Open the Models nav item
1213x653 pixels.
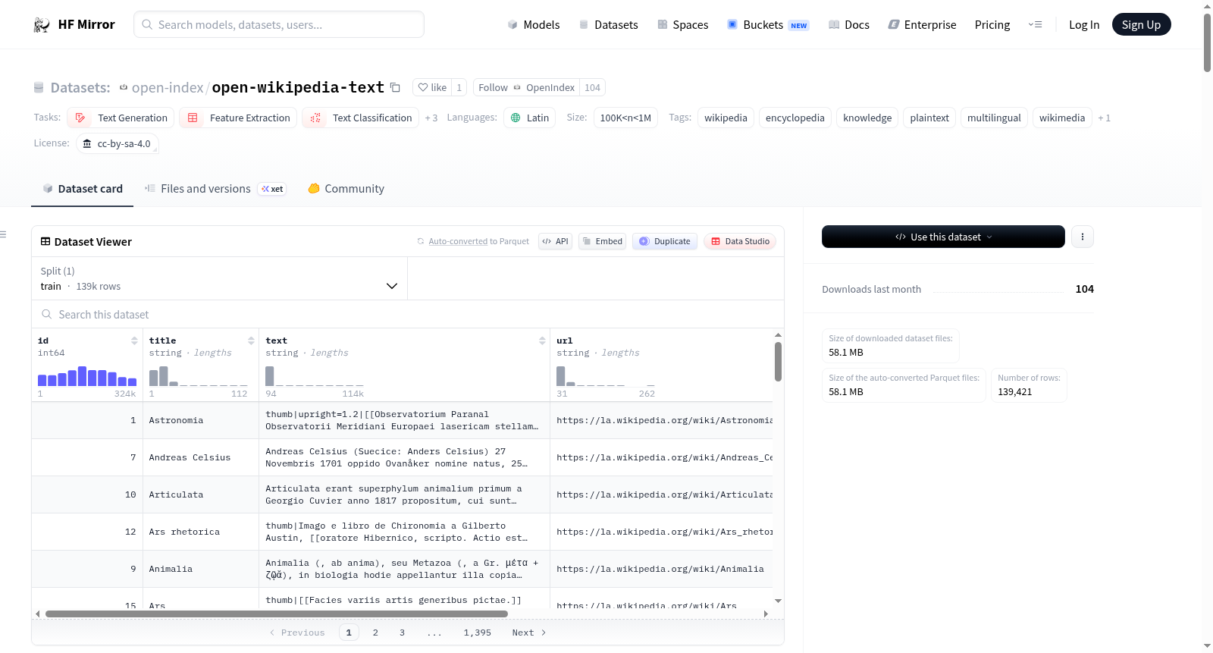click(534, 25)
